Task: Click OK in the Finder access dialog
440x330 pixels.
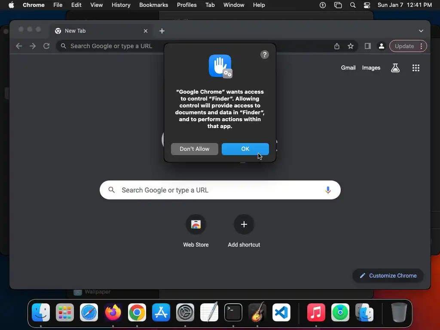Action: [245, 149]
